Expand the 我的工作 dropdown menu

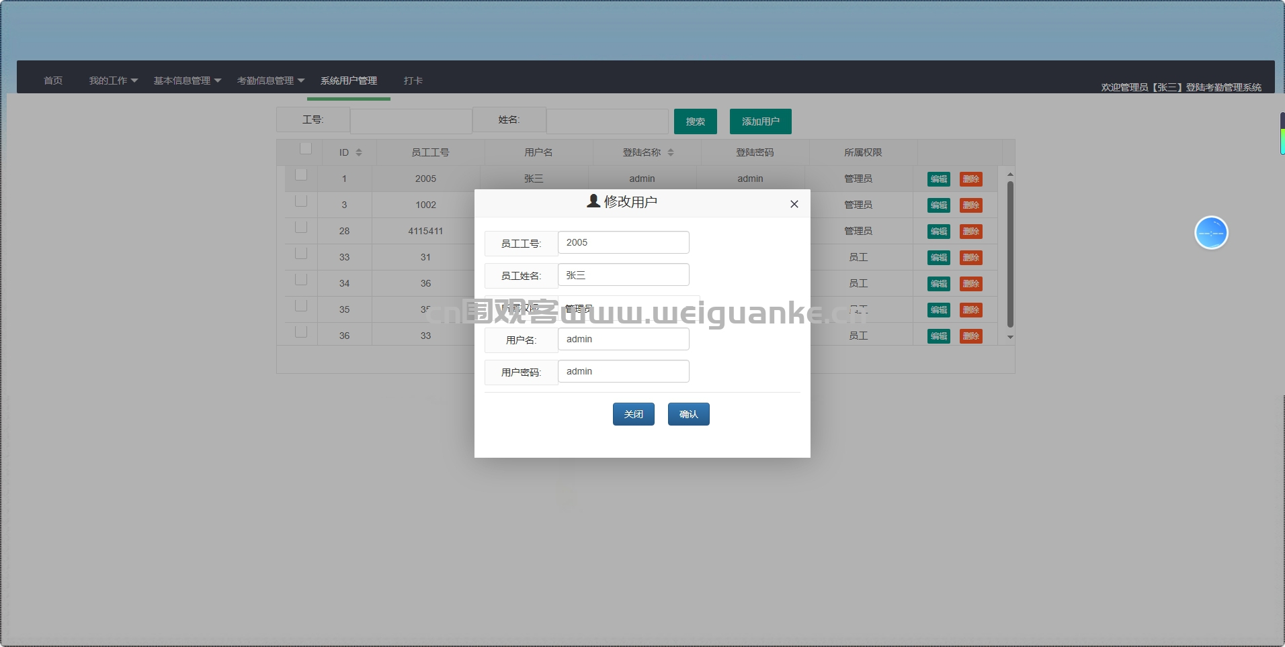[114, 81]
